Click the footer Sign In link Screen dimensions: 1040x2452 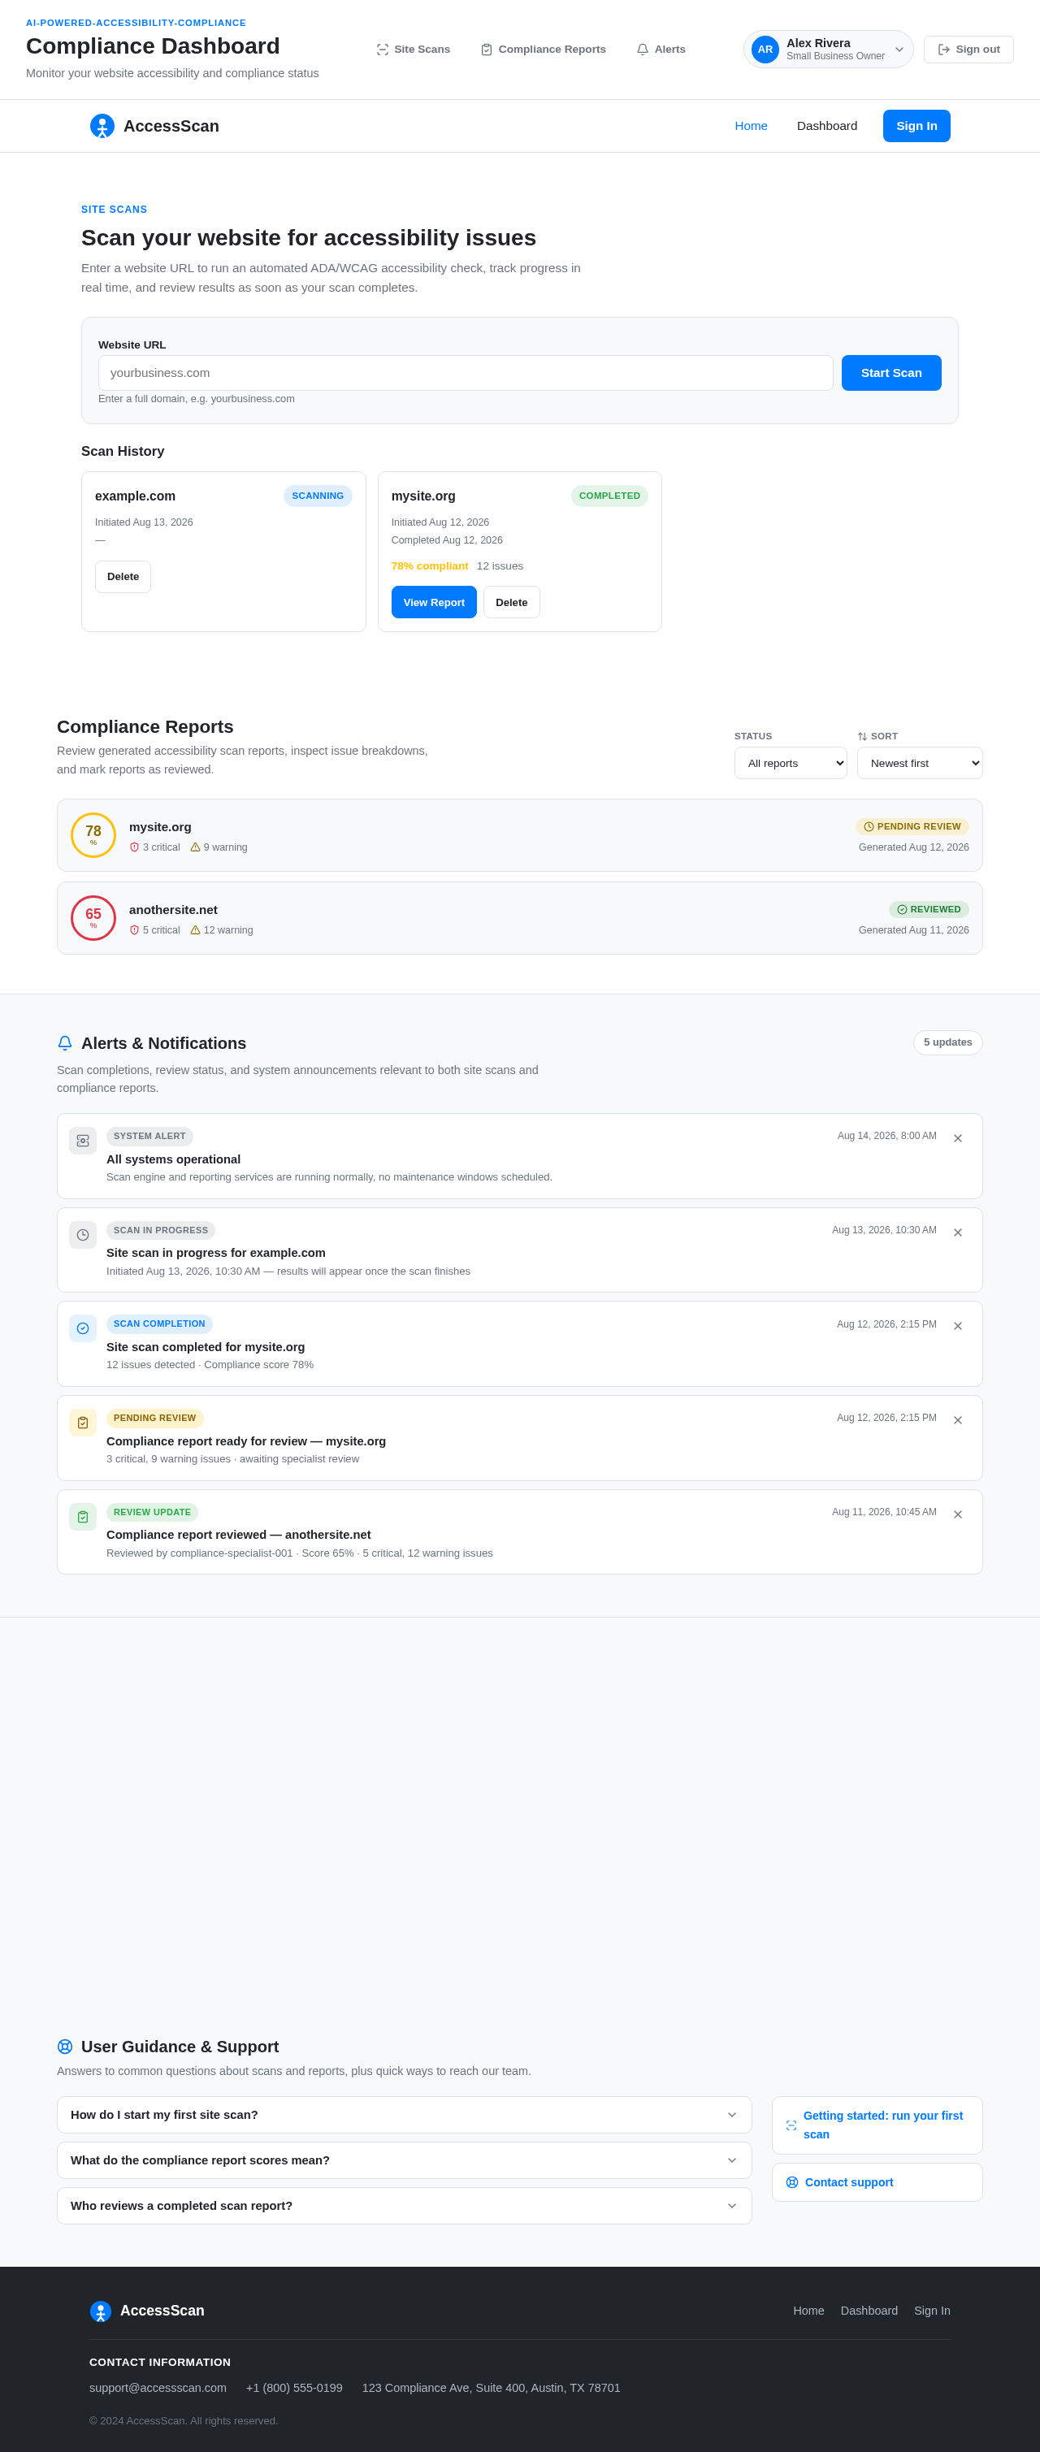pyautogui.click(x=933, y=2311)
